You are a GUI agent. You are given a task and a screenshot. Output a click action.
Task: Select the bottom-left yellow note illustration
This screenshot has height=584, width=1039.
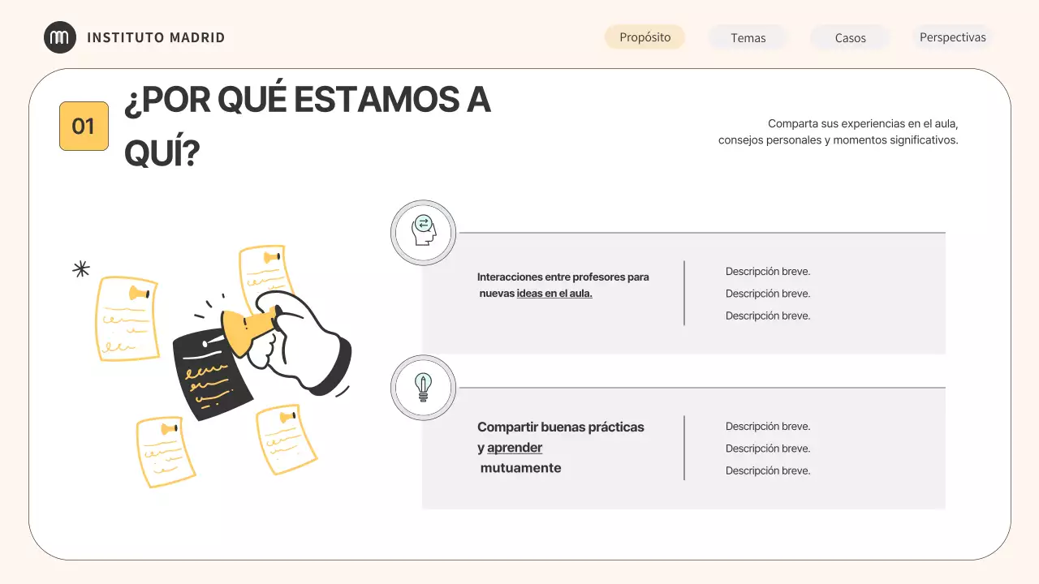pos(165,452)
